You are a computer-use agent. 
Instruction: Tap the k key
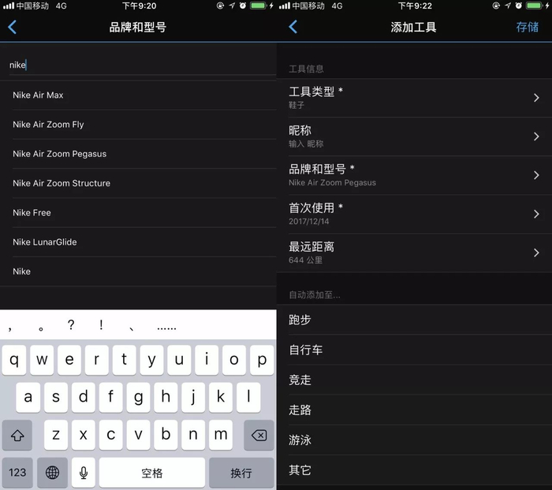pyautogui.click(x=221, y=398)
